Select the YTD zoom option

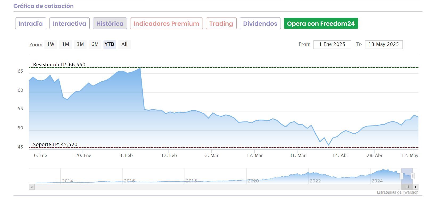pyautogui.click(x=109, y=44)
